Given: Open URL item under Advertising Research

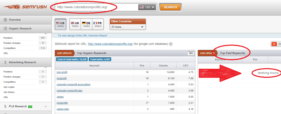Looking at the screenshot, I should (6, 97).
